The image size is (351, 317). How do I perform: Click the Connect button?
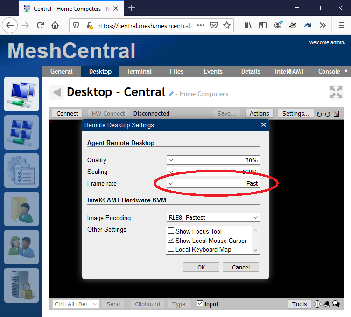pos(67,114)
